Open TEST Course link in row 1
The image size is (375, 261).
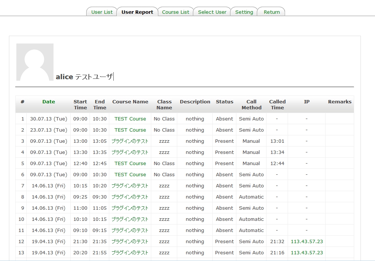click(130, 119)
